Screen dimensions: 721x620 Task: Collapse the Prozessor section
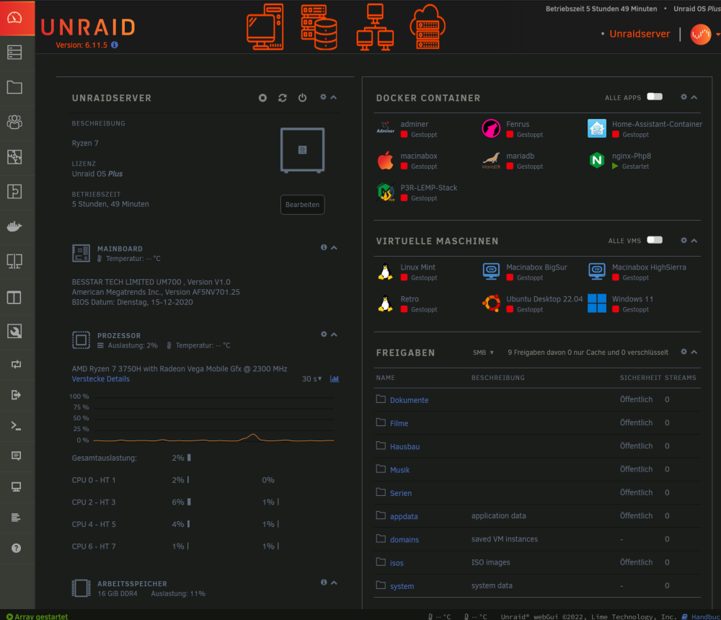pyautogui.click(x=335, y=335)
